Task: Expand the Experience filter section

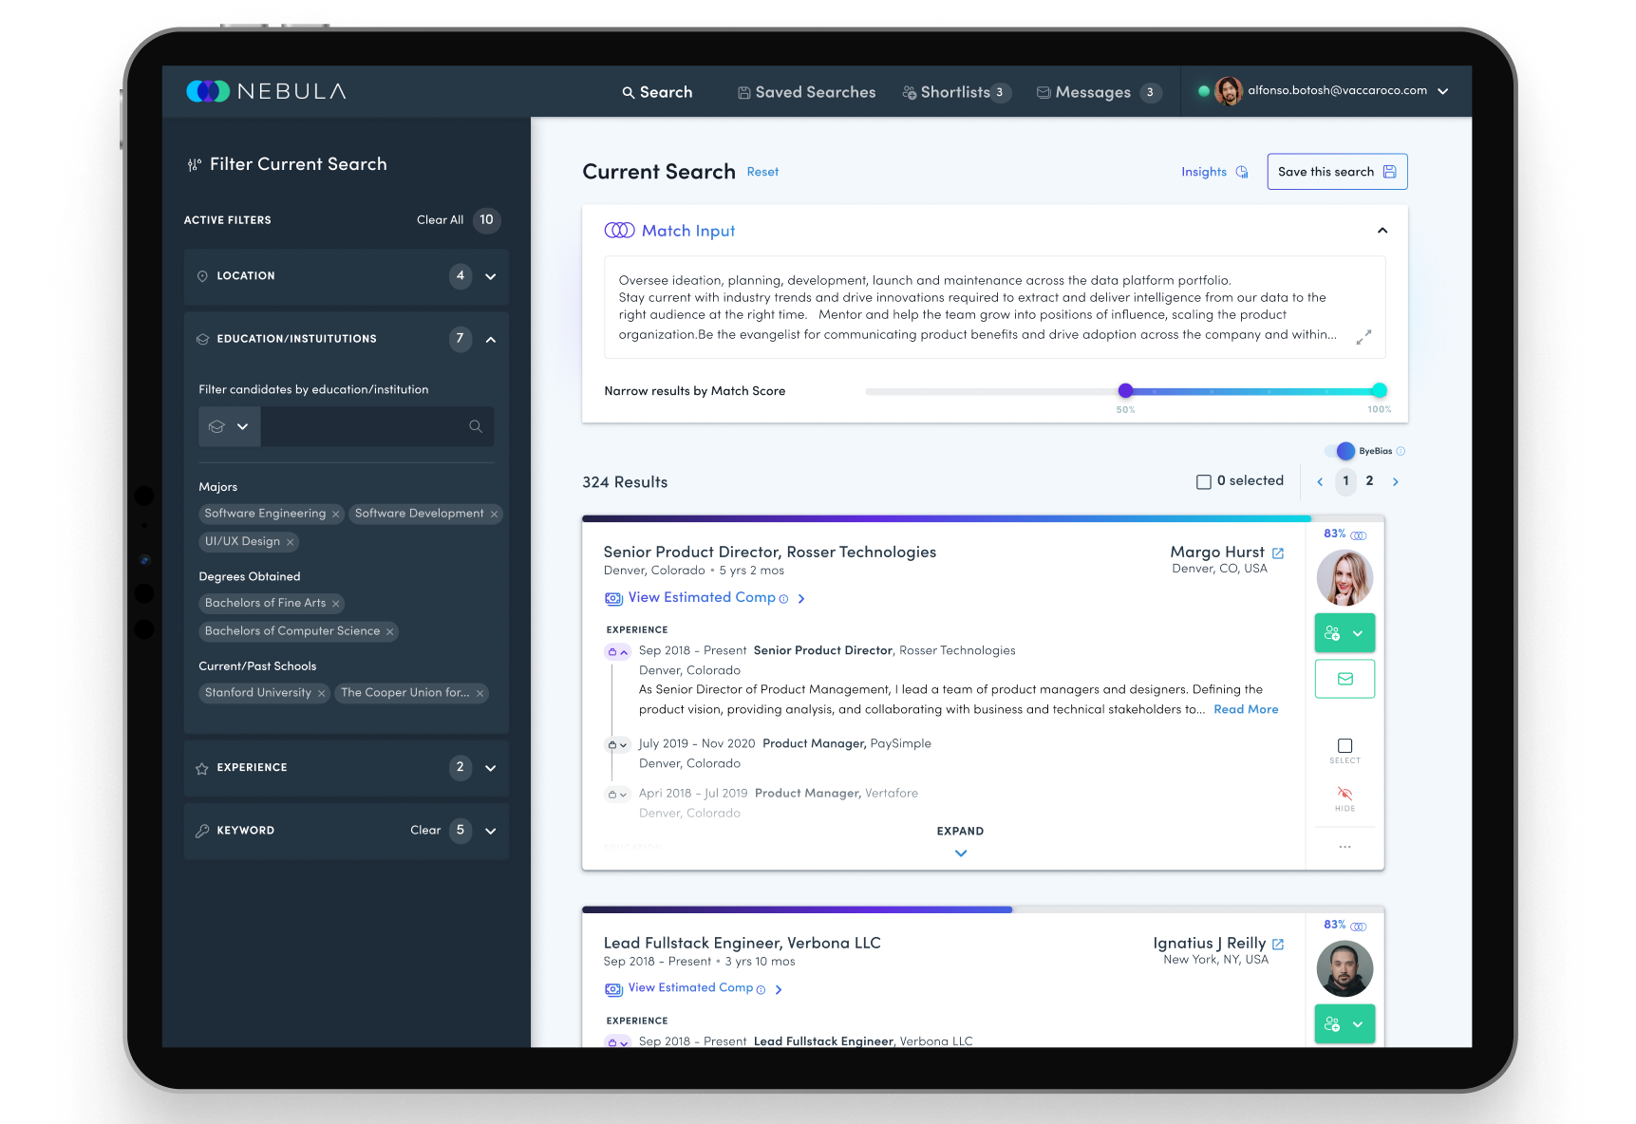Action: click(x=491, y=768)
